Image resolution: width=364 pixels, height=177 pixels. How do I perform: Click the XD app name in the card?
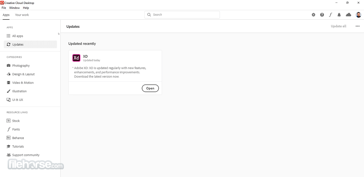click(85, 56)
